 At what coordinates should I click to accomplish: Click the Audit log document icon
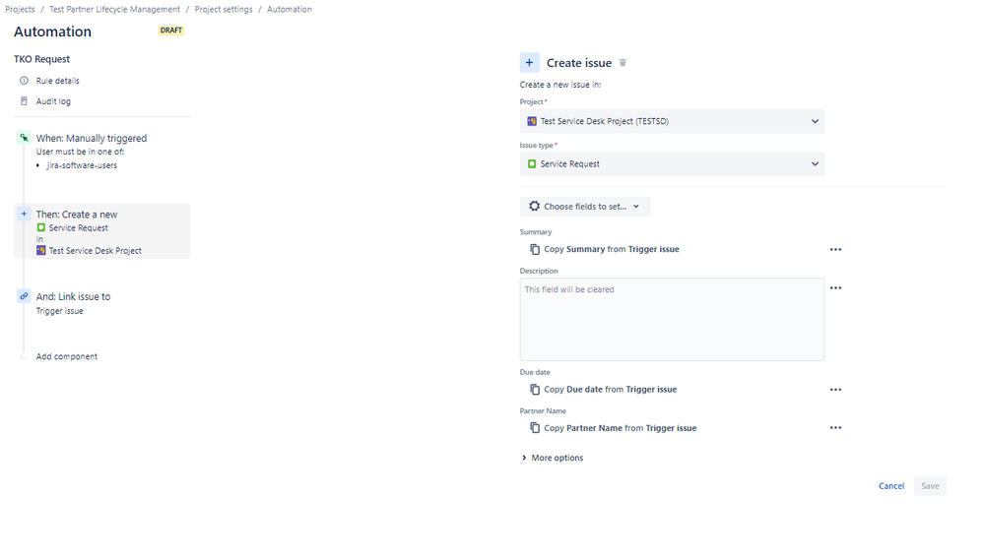pyautogui.click(x=24, y=101)
